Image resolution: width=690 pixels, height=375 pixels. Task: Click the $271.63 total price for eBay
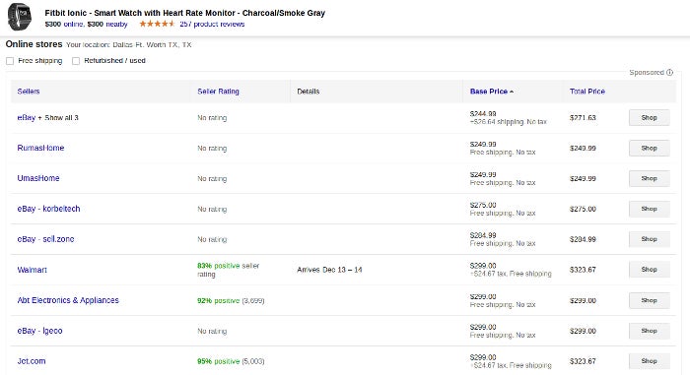click(583, 118)
